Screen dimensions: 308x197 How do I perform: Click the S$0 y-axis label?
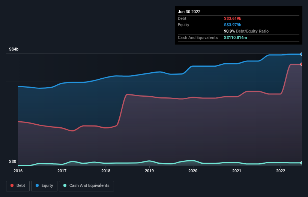[13, 161]
